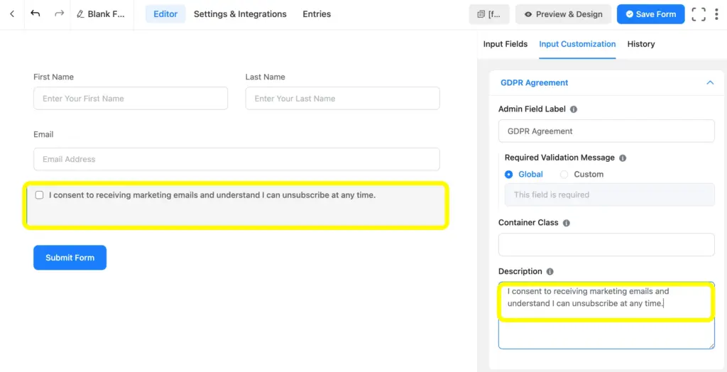Click the Last Name field
Viewport: 727px width, 372px height.
[x=343, y=99]
